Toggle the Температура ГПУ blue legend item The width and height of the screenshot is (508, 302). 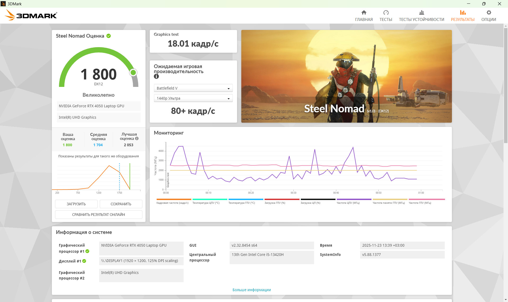point(246,201)
